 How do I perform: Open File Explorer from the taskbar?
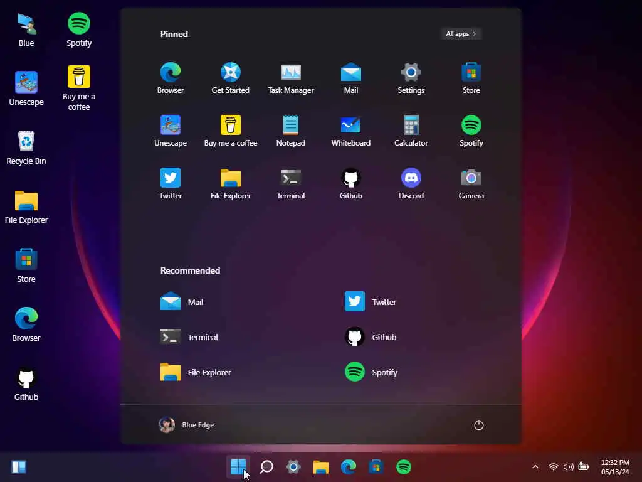pos(321,467)
